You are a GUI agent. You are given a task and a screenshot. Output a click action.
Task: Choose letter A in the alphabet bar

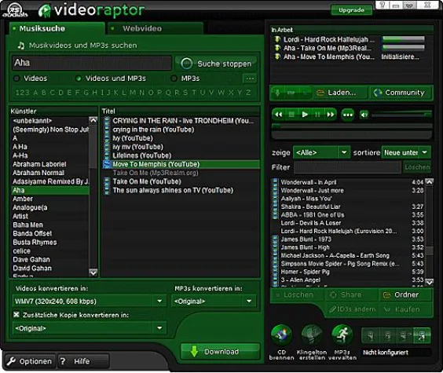click(35, 93)
